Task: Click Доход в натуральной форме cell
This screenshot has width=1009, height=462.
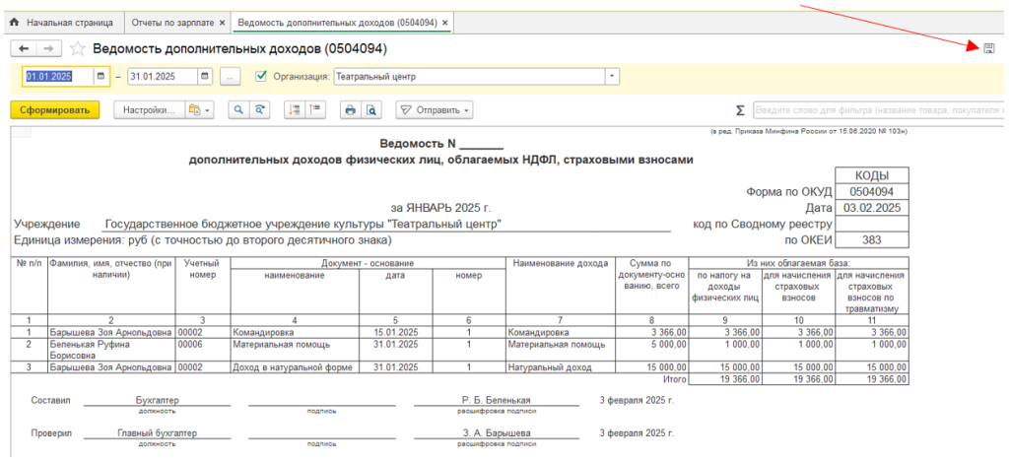Action: click(295, 367)
